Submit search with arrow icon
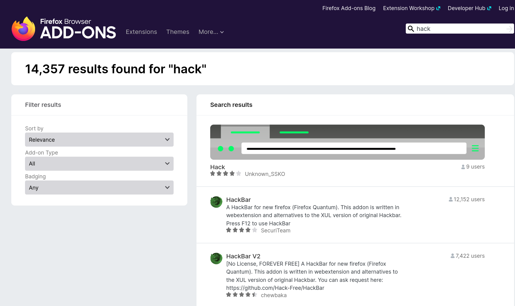The image size is (515, 306). pos(509,29)
